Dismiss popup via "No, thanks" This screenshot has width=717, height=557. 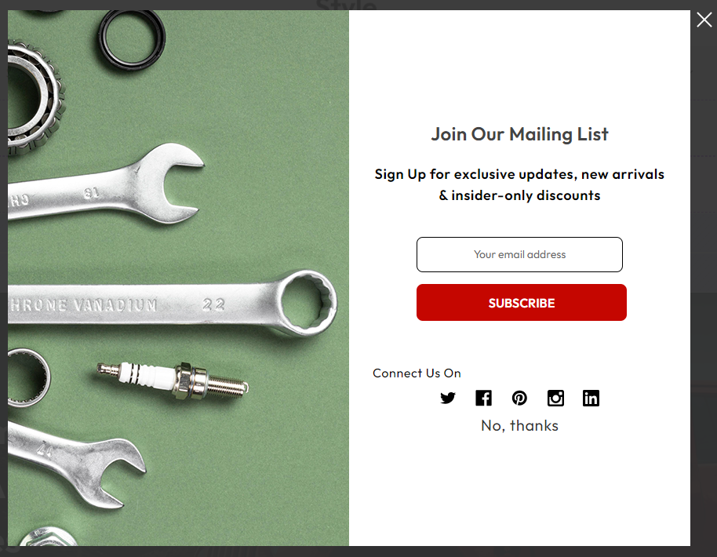(519, 426)
